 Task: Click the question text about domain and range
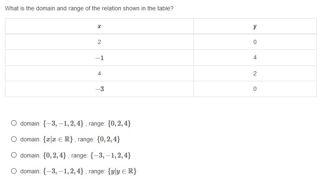click(89, 9)
